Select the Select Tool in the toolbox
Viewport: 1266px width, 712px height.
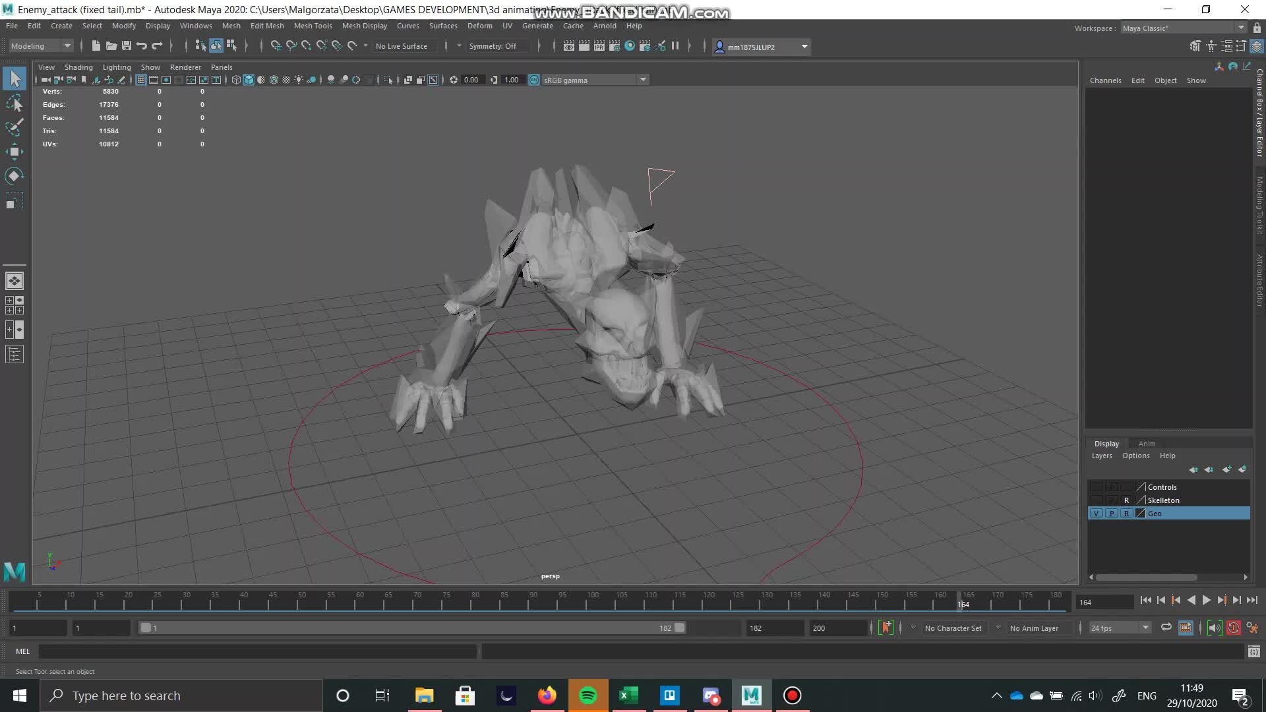point(15,78)
